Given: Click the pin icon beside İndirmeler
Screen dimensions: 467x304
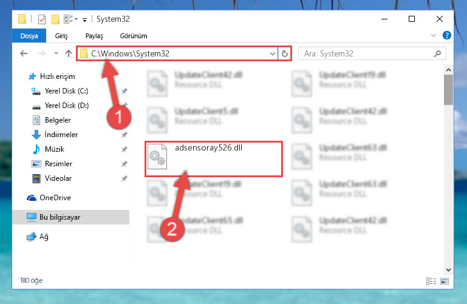Looking at the screenshot, I should pos(124,135).
